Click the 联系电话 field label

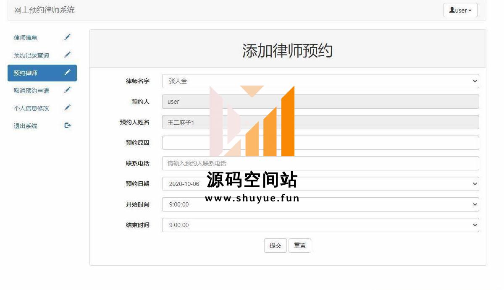pos(138,163)
